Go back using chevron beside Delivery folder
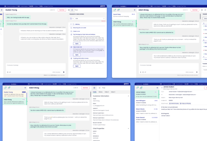The height and width of the screenshot is (141, 207). click(71, 24)
